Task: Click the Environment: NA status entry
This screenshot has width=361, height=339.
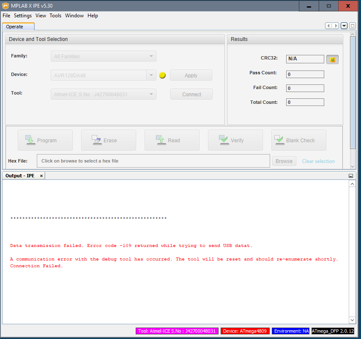Action: coord(291,331)
